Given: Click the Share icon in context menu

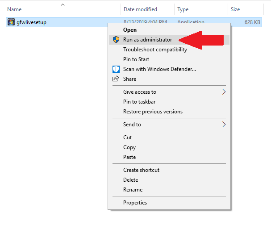Looking at the screenshot, I should point(116,79).
